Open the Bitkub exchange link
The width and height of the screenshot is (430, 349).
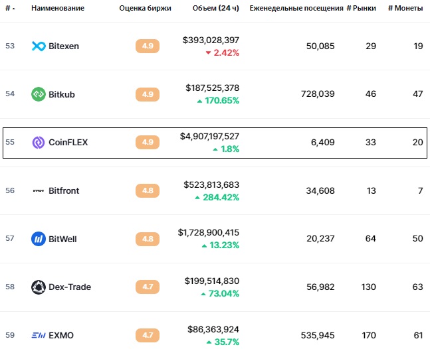coord(62,94)
